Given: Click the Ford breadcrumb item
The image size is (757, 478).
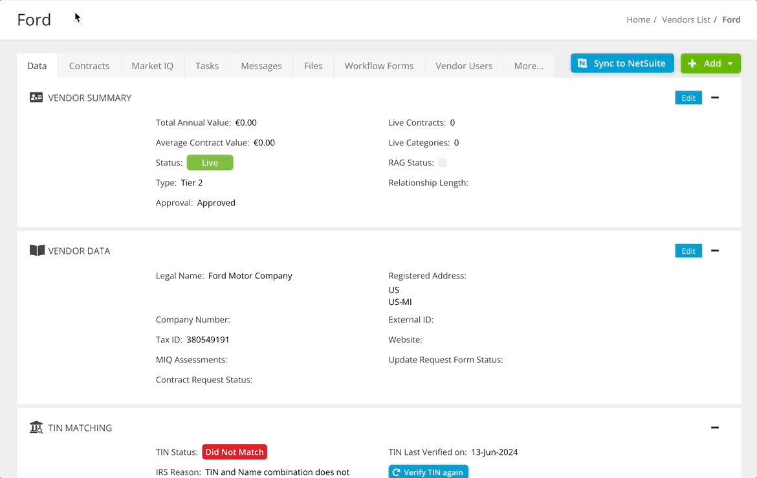Looking at the screenshot, I should point(731,19).
